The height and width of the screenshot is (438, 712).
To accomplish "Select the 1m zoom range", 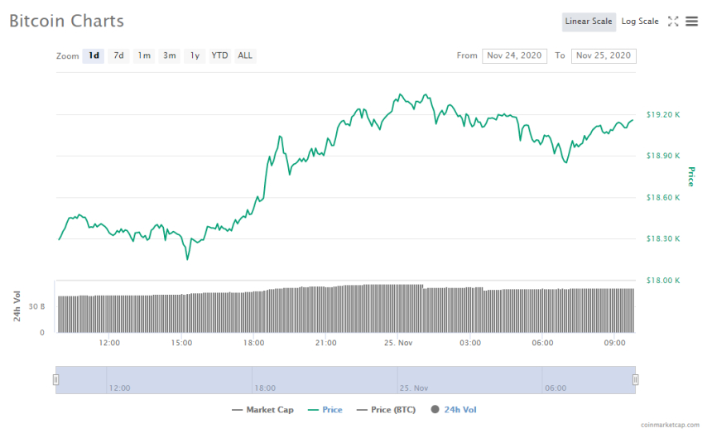I will pyautogui.click(x=144, y=55).
